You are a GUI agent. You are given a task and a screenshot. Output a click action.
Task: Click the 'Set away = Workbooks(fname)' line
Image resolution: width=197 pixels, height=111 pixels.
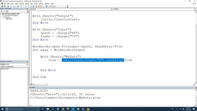point(59,50)
